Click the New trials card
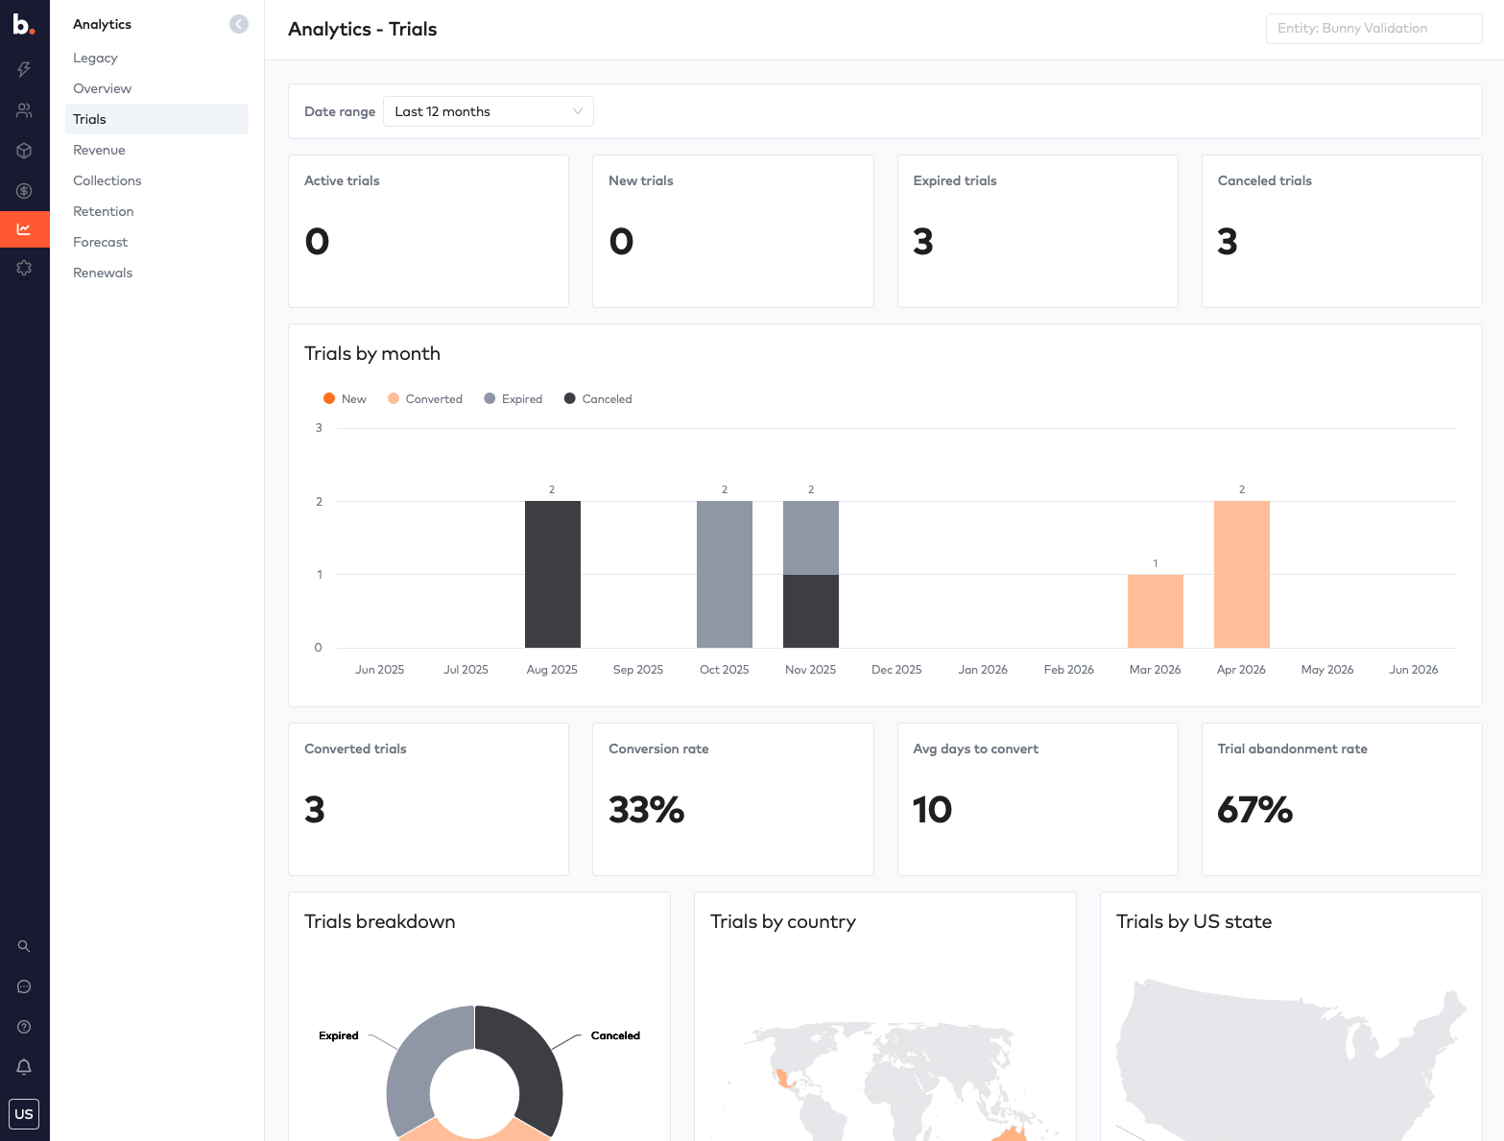 pyautogui.click(x=733, y=231)
